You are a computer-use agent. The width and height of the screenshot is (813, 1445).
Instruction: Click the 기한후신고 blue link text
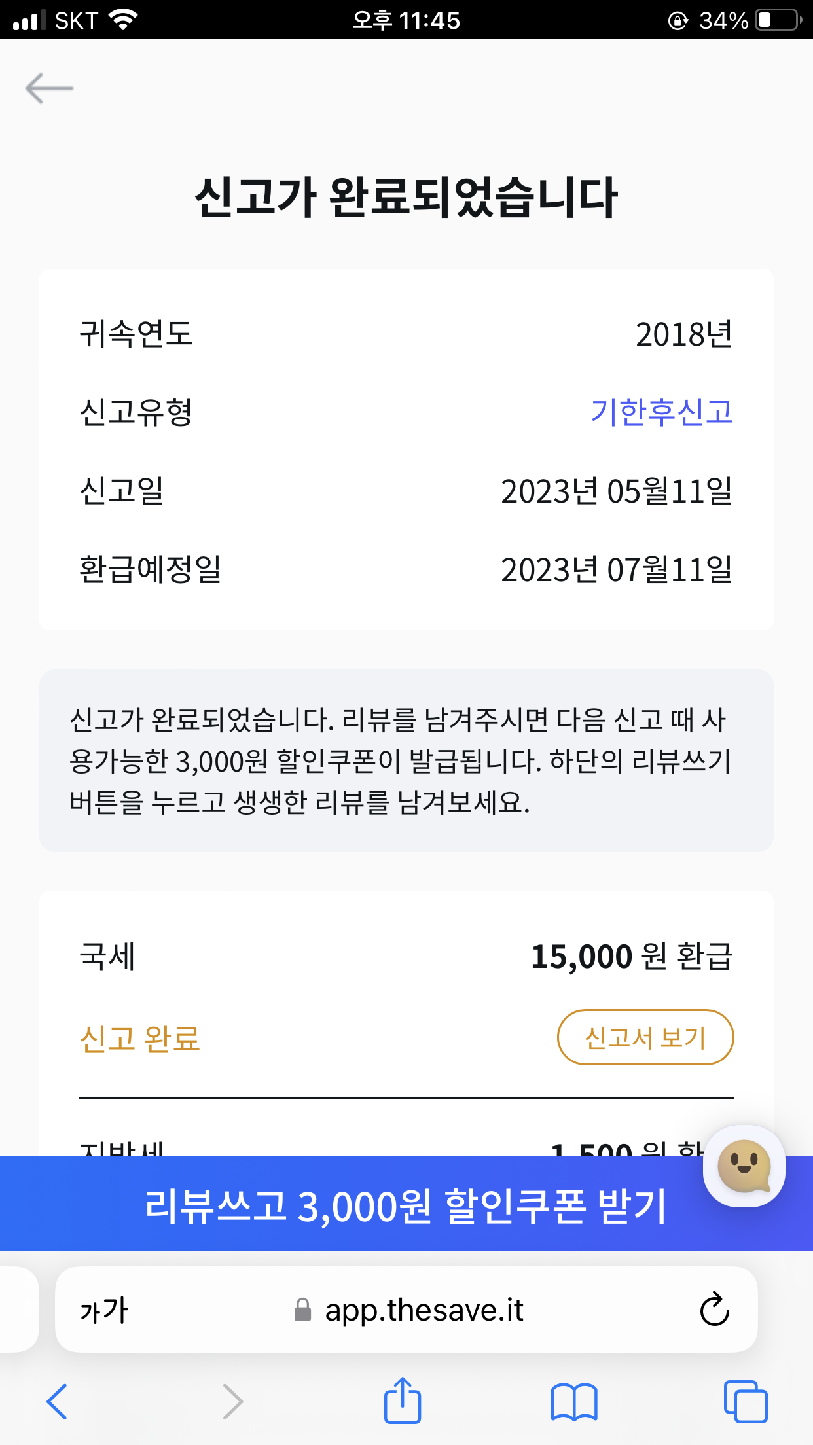(x=661, y=412)
